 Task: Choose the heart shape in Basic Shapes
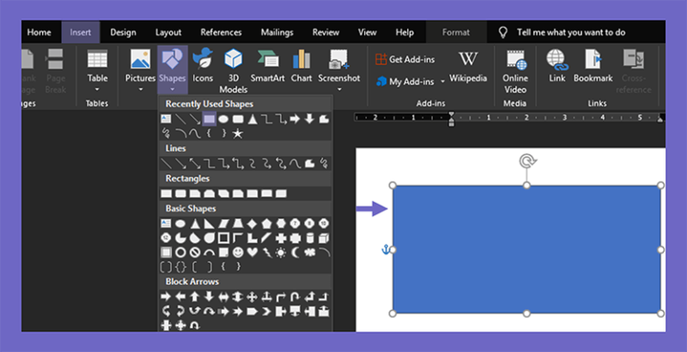(x=252, y=253)
